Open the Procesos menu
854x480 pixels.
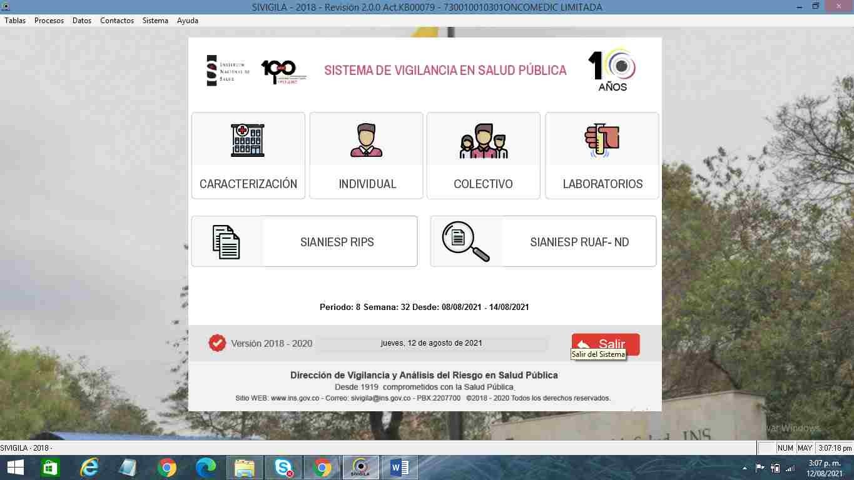pos(49,21)
